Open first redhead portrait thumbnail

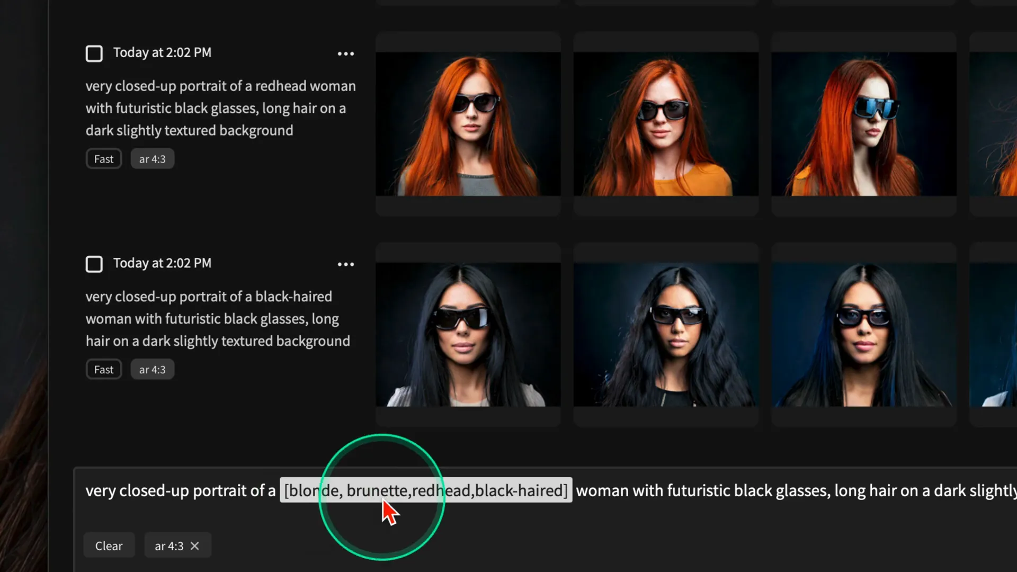point(468,124)
